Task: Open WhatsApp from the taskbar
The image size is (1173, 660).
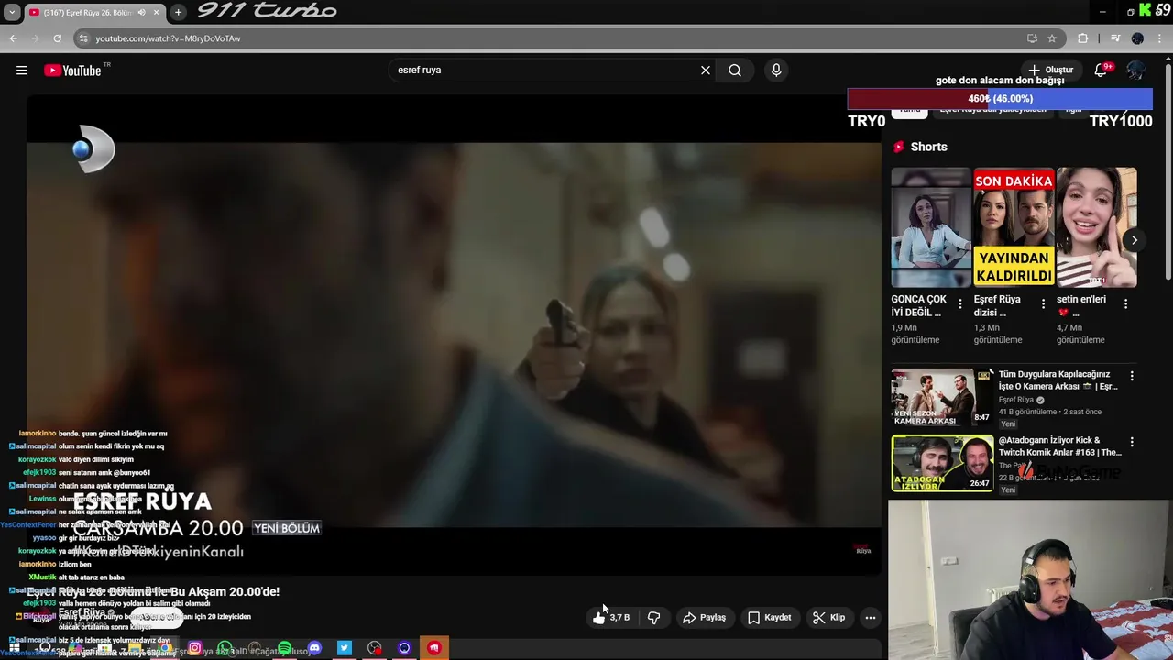Action: (x=225, y=648)
